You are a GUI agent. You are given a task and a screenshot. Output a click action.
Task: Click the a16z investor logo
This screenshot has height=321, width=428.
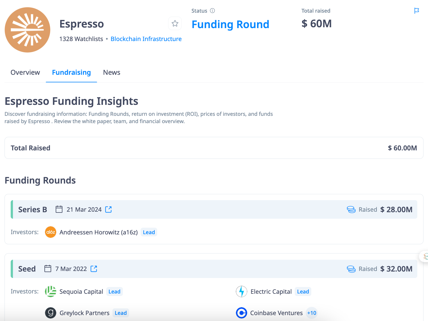point(51,232)
